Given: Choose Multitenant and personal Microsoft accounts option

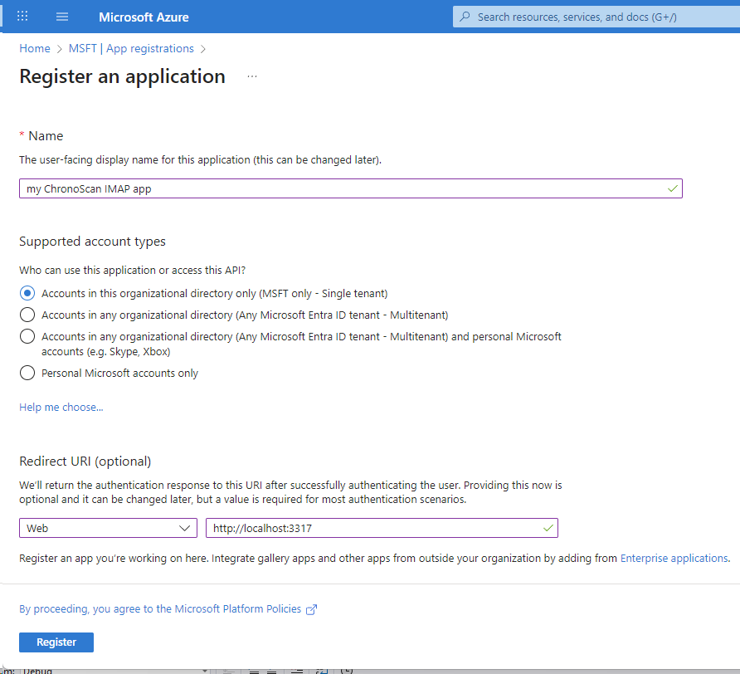Looking at the screenshot, I should click(27, 336).
